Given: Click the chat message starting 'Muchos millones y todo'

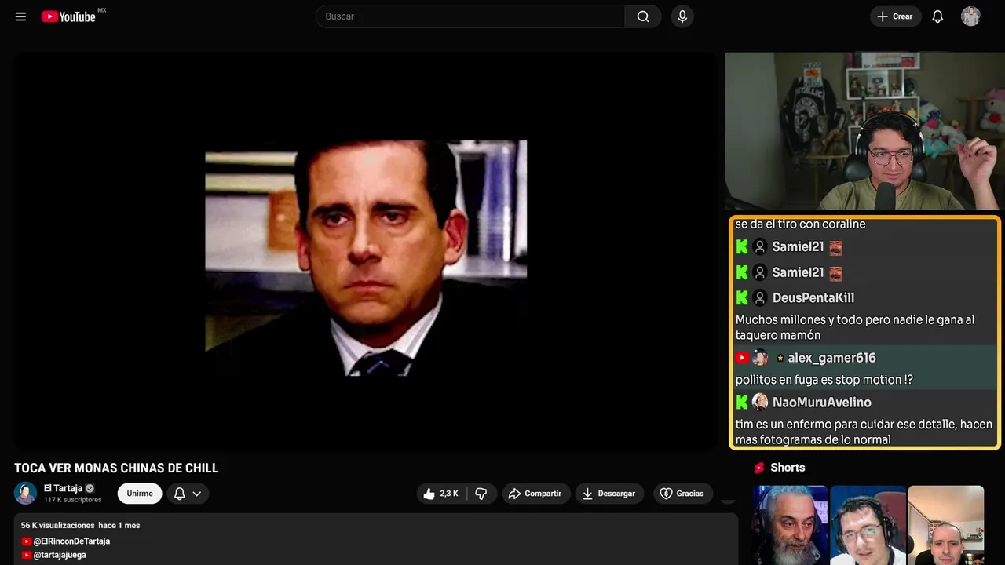Looking at the screenshot, I should [855, 327].
